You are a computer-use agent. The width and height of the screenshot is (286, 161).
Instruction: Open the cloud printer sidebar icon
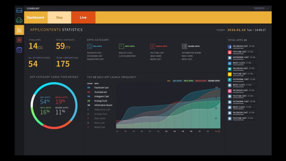[19, 20]
